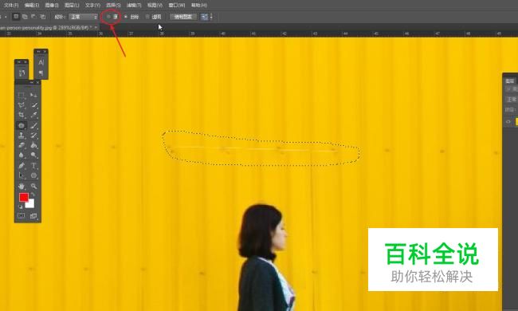Toggle visibility eye of the layer
518x311 pixels.
coord(508,122)
